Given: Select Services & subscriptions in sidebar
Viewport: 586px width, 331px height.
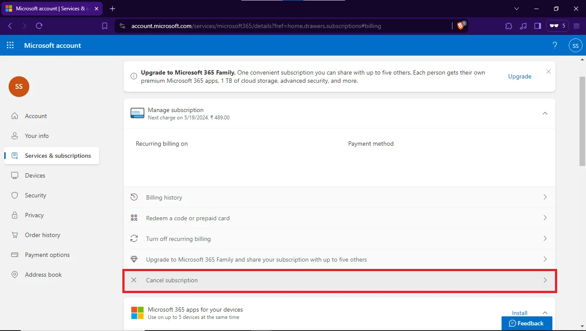Looking at the screenshot, I should point(52,156).
